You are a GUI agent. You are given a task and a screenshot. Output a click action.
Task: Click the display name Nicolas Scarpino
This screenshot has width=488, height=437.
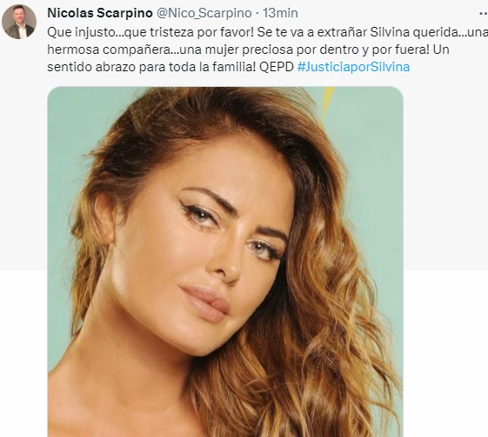click(100, 13)
